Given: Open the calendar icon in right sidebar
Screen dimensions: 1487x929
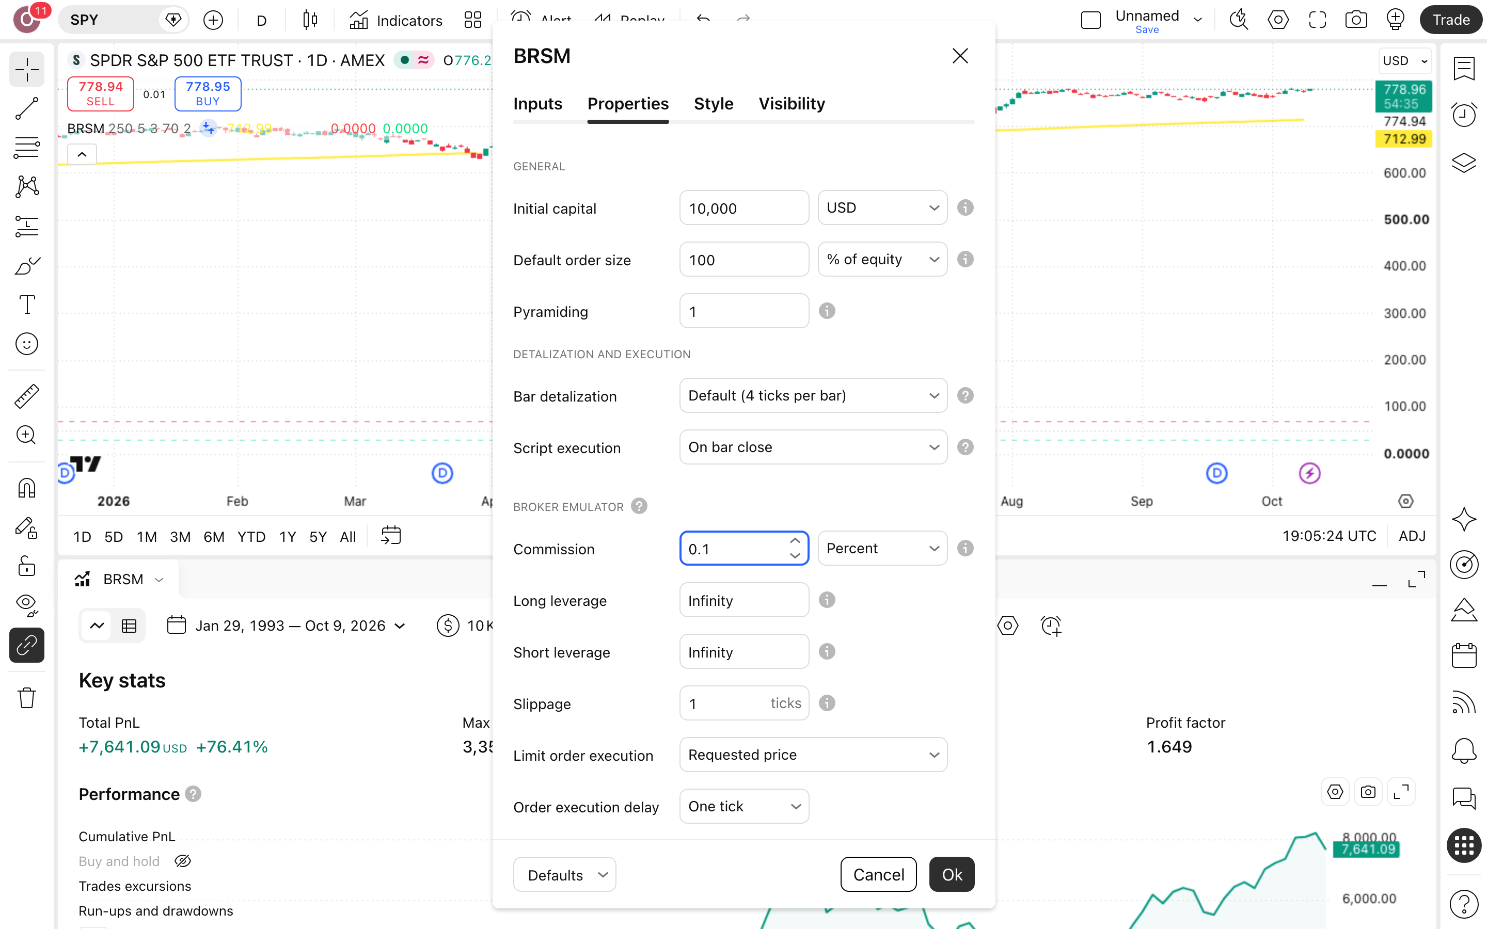Looking at the screenshot, I should (1464, 655).
